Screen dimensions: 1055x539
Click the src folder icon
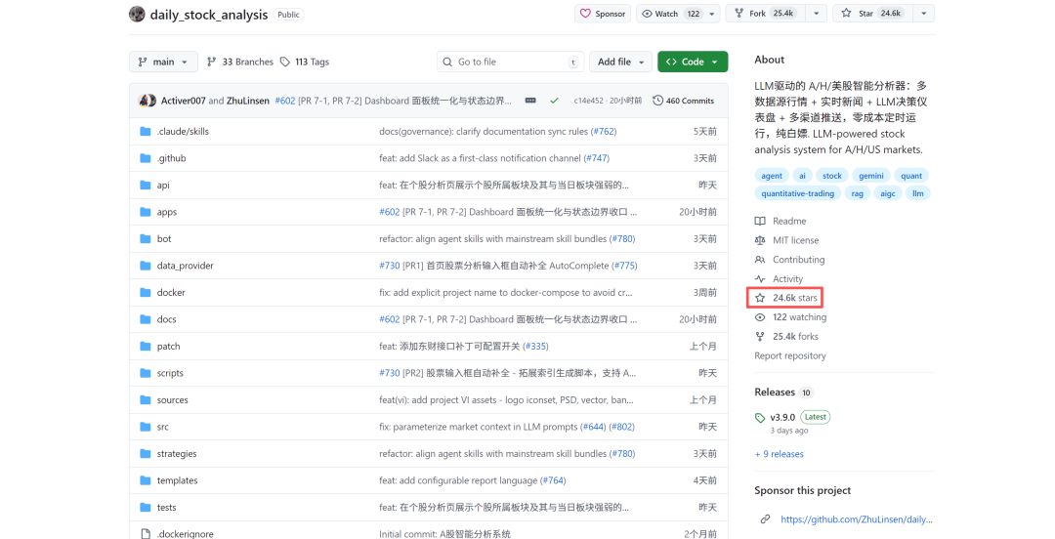[146, 427]
